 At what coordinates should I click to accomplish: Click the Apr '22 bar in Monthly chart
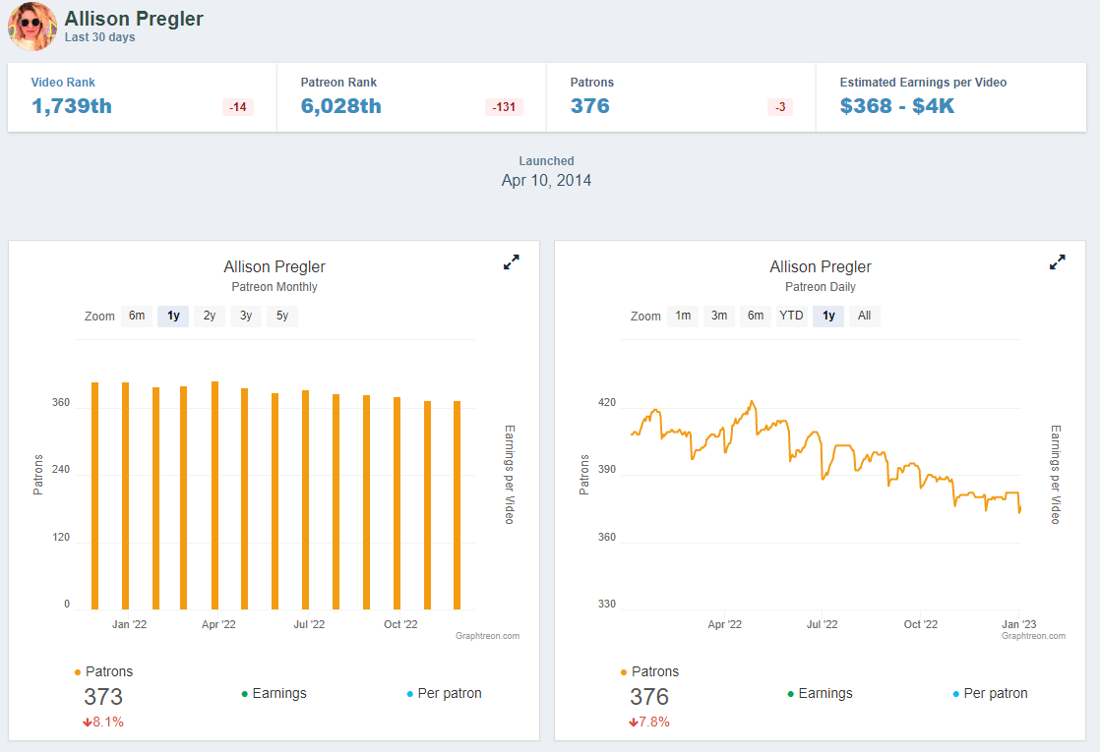pyautogui.click(x=214, y=495)
